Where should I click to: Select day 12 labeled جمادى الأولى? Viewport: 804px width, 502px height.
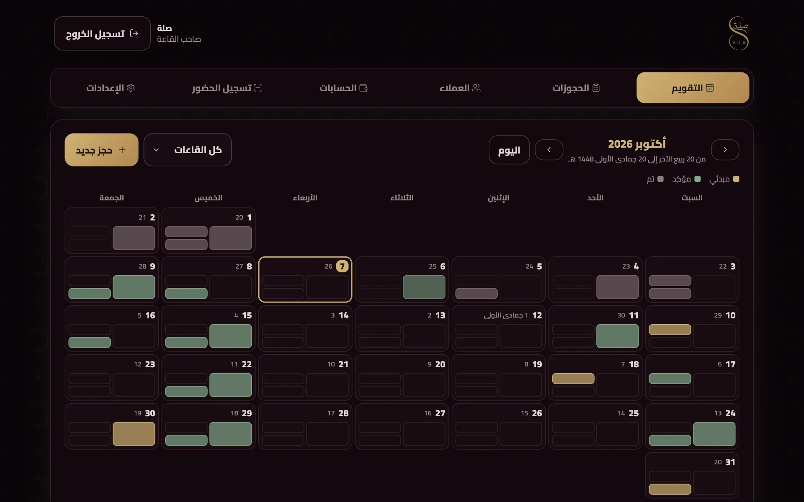pos(499,328)
